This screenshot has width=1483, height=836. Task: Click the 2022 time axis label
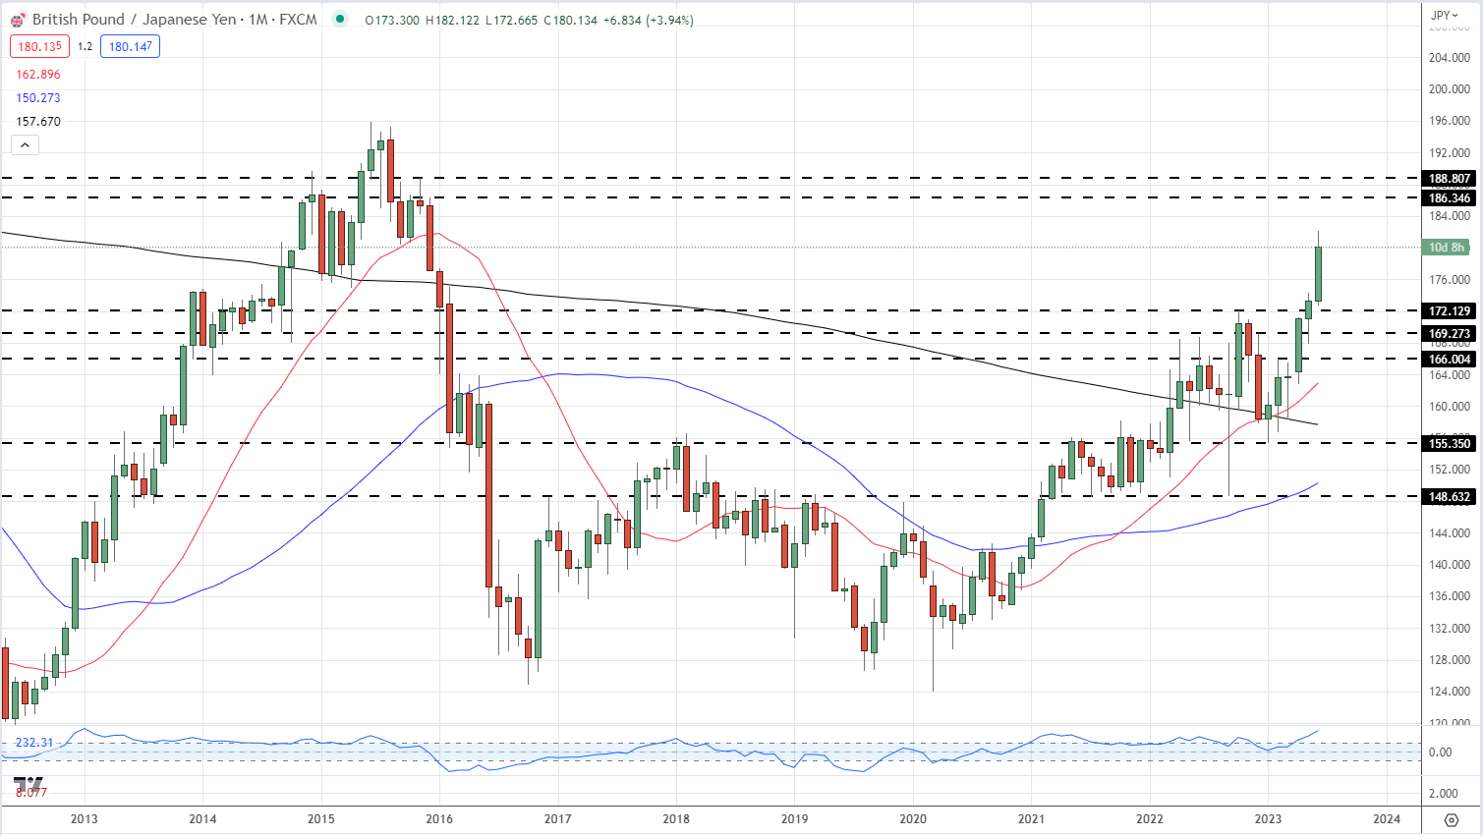click(1150, 819)
